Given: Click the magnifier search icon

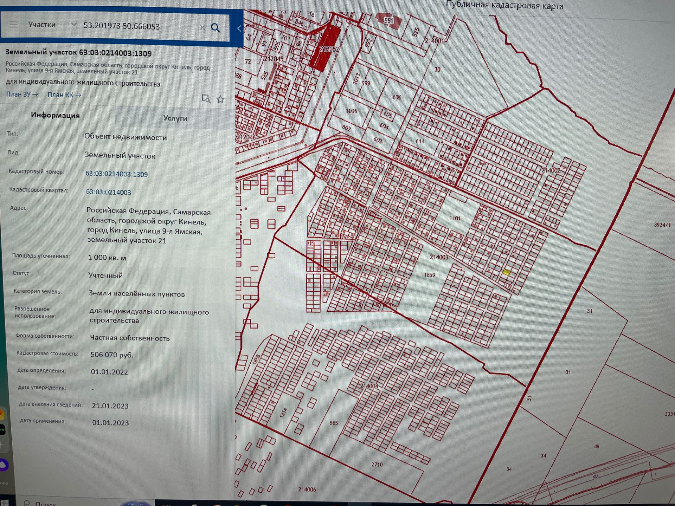Looking at the screenshot, I should tap(215, 28).
